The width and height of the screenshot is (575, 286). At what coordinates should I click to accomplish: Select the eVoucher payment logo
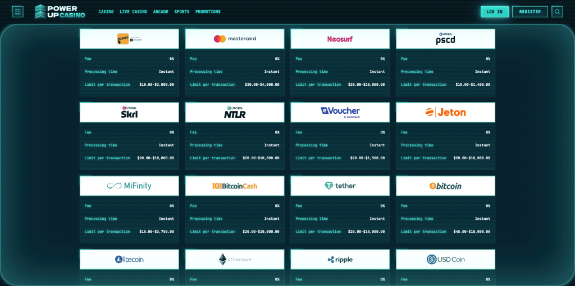click(340, 112)
